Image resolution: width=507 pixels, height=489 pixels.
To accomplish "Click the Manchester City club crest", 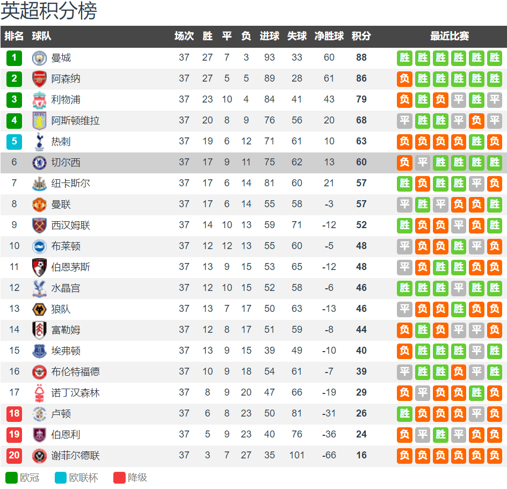I will click(x=39, y=58).
